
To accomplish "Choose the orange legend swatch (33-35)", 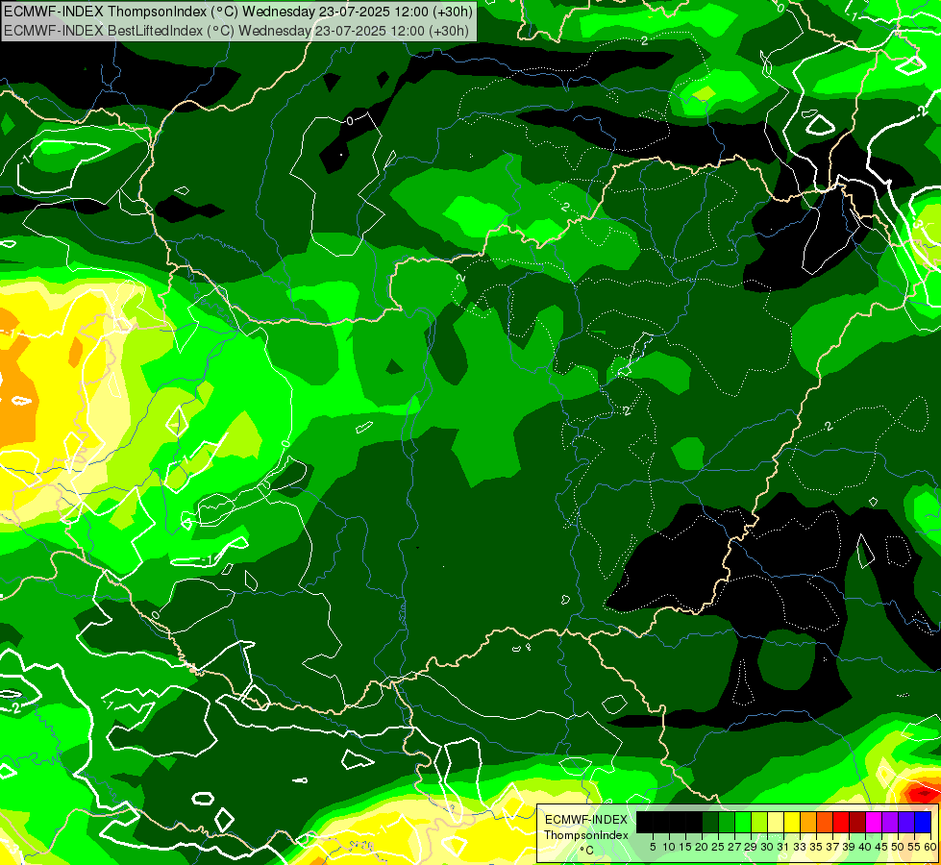I will pyautogui.click(x=808, y=822).
